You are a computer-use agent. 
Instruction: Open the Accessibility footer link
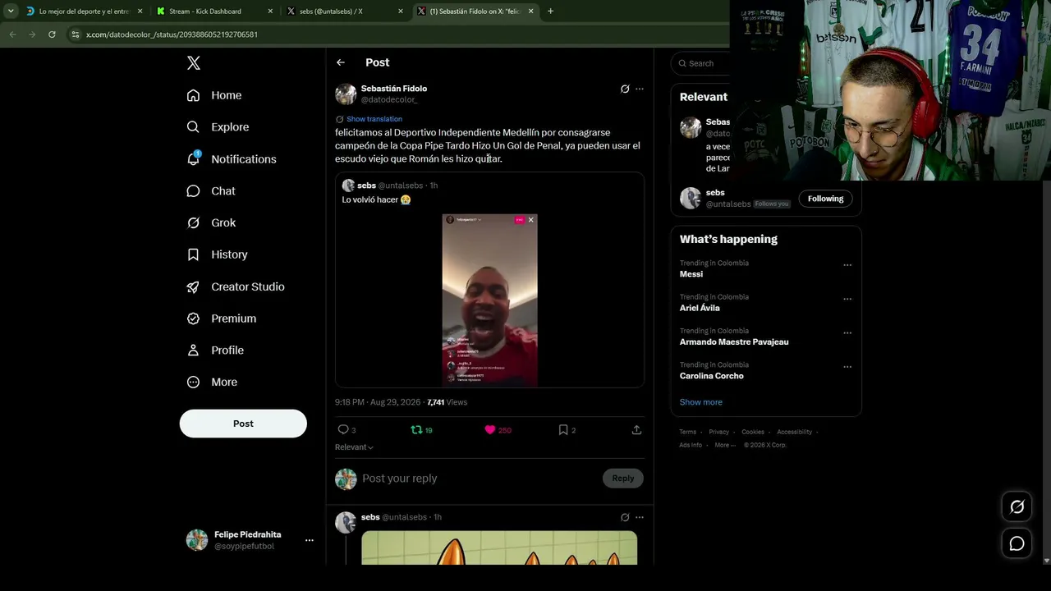tap(795, 432)
